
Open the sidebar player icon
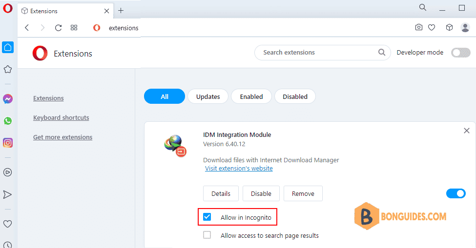point(8,172)
